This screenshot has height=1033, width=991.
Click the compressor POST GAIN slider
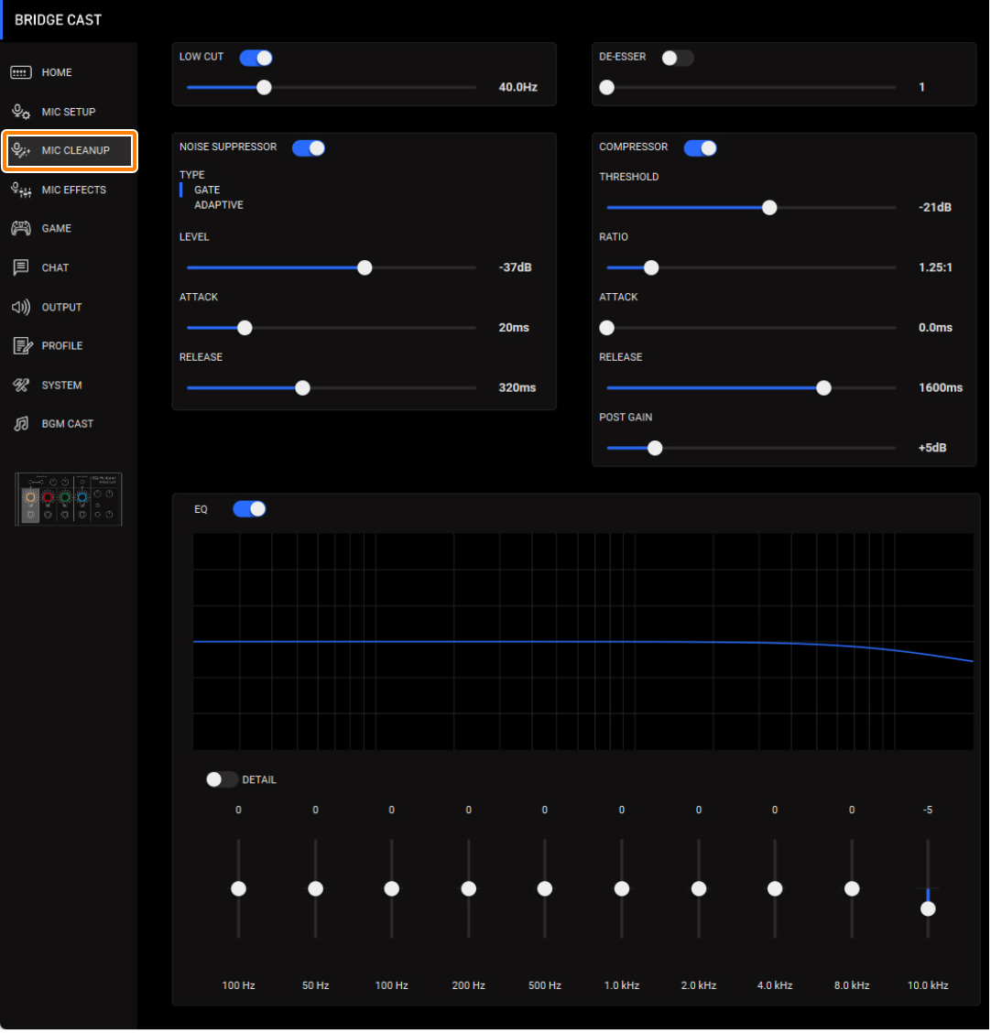[751, 450]
